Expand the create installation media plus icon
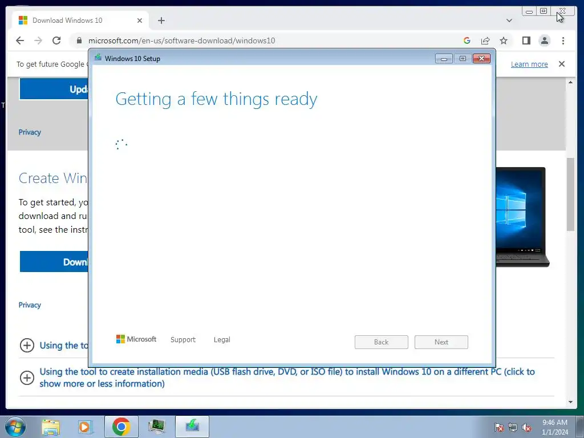Screen dimensions: 584x438 (x=27, y=378)
